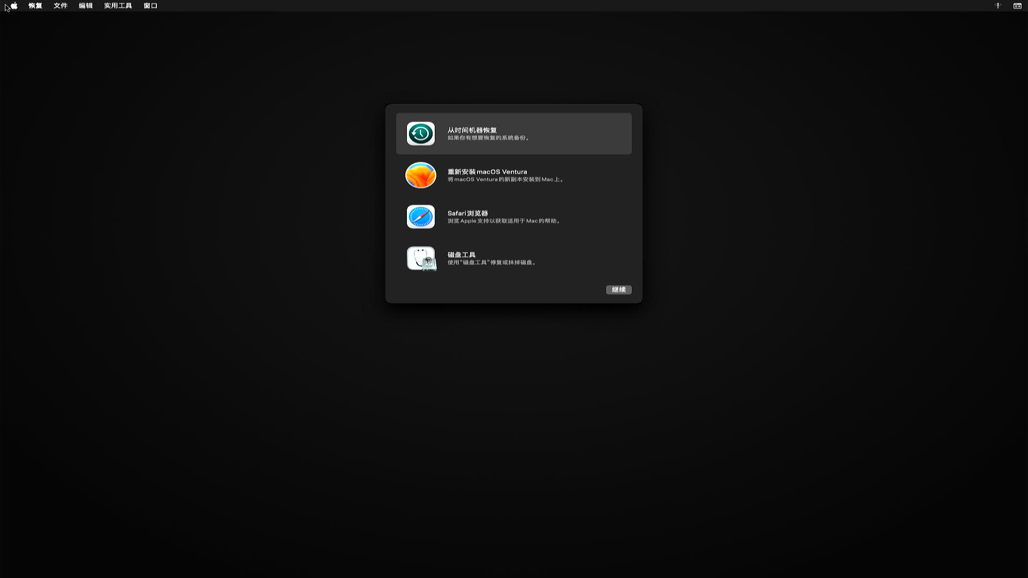
Task: Click the description 如果你有想要恢复的系统备份。
Action: 488,138
